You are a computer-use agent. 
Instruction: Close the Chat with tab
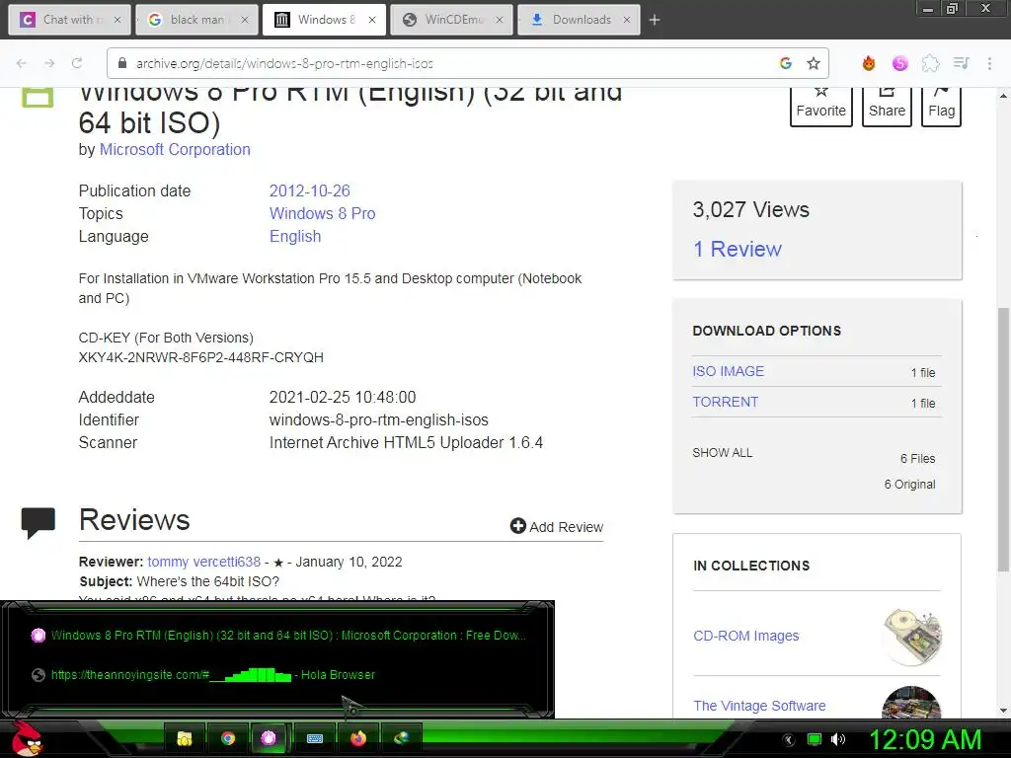[x=117, y=20]
